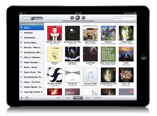Click the 'School of Seven Bells' label
The image size is (157, 116).
pos(108,44)
